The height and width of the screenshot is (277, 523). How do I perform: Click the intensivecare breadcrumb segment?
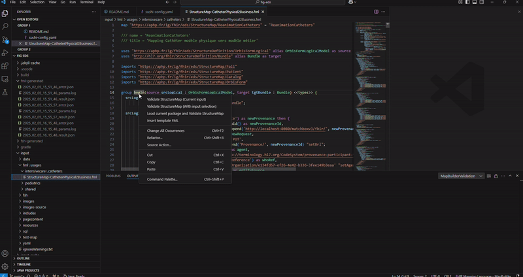(x=152, y=20)
